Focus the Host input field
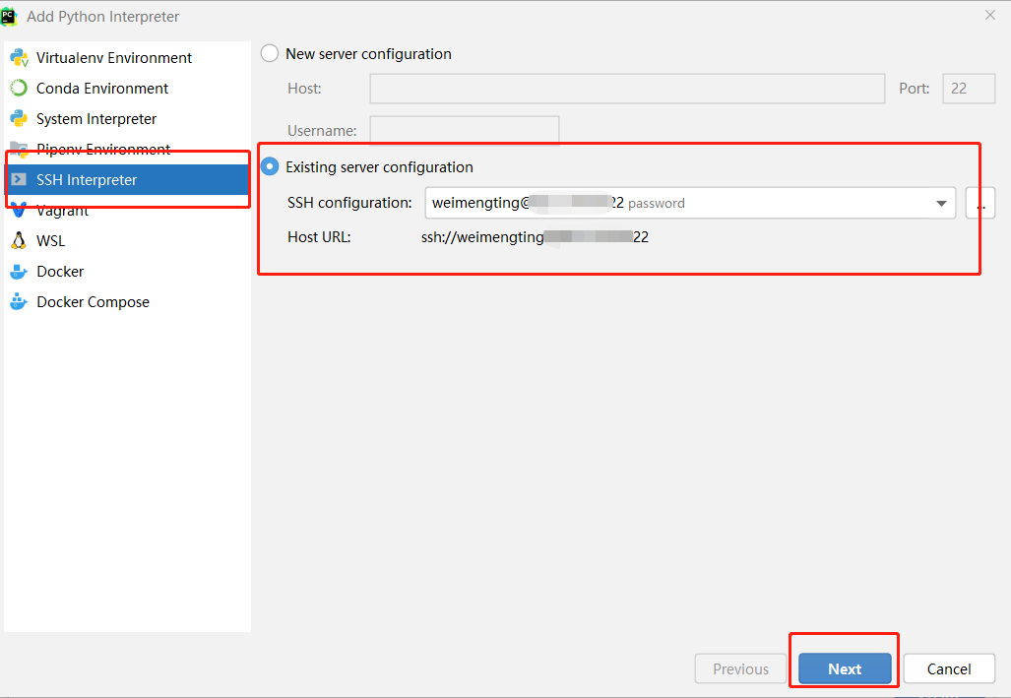This screenshot has width=1011, height=698. [x=627, y=89]
